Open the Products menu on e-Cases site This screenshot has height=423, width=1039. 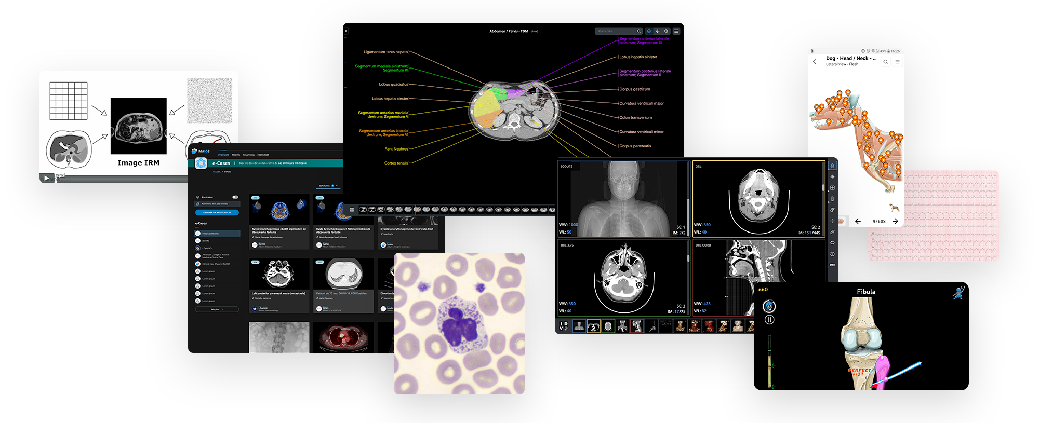tap(223, 155)
